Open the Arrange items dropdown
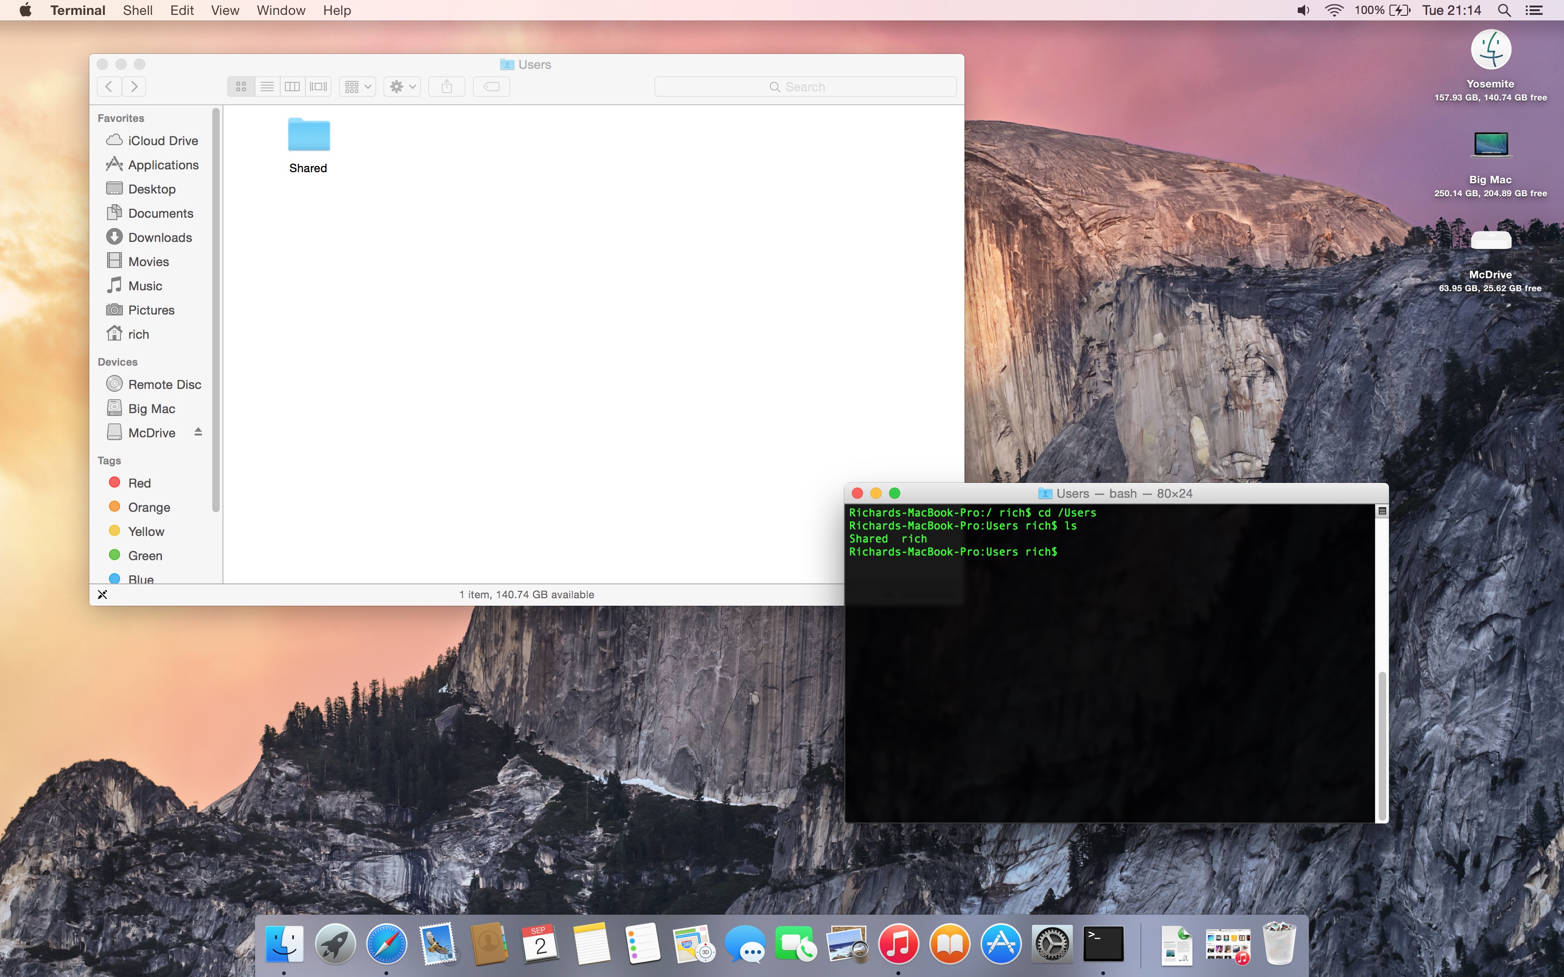The image size is (1564, 977). coord(357,87)
